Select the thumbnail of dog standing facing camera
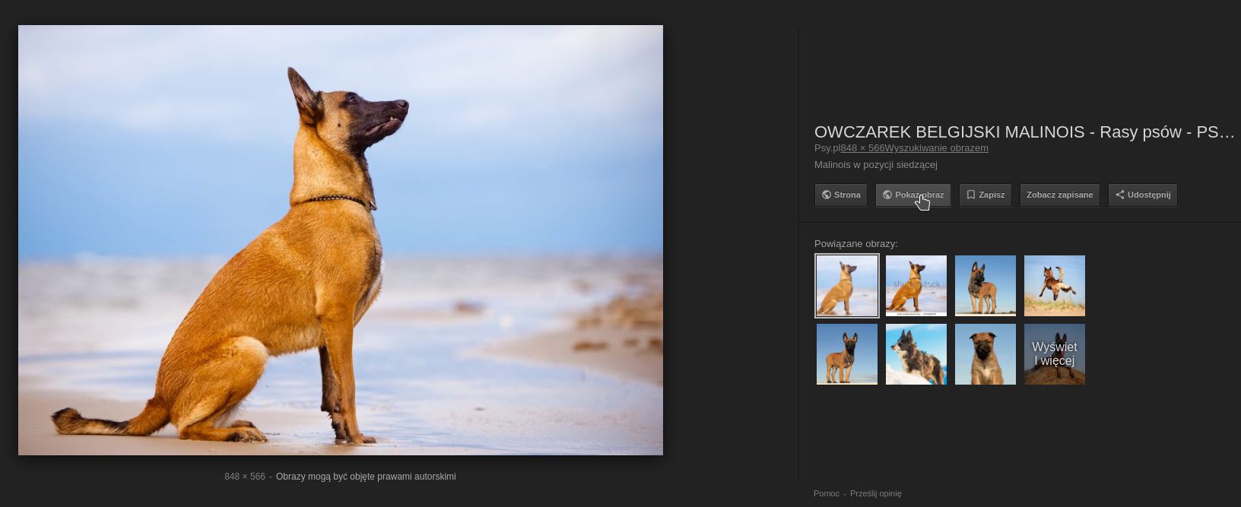 [x=985, y=286]
